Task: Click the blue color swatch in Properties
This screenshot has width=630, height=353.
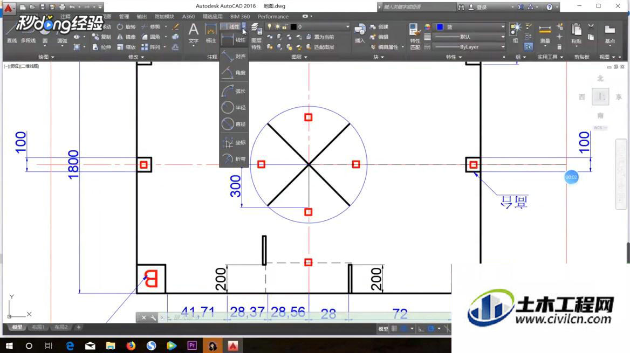Action: 440,26
